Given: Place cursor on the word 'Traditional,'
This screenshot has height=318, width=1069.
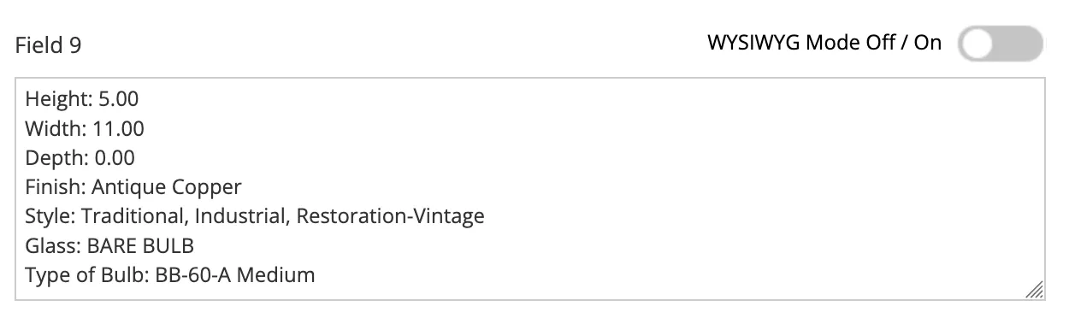Looking at the screenshot, I should pyautogui.click(x=135, y=216).
